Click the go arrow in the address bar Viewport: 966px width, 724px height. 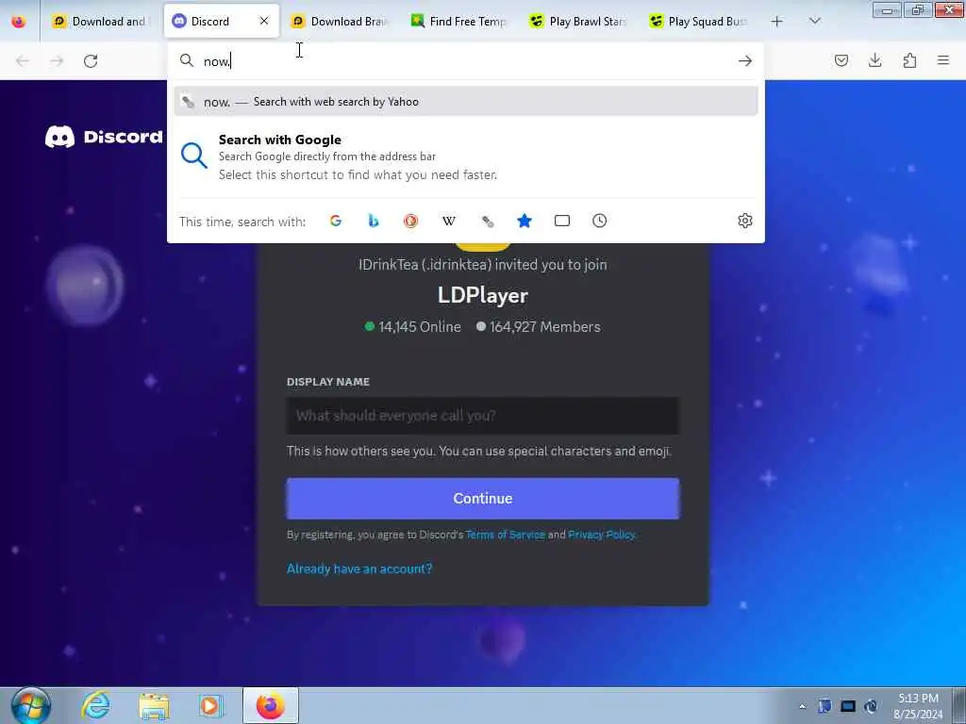[745, 60]
